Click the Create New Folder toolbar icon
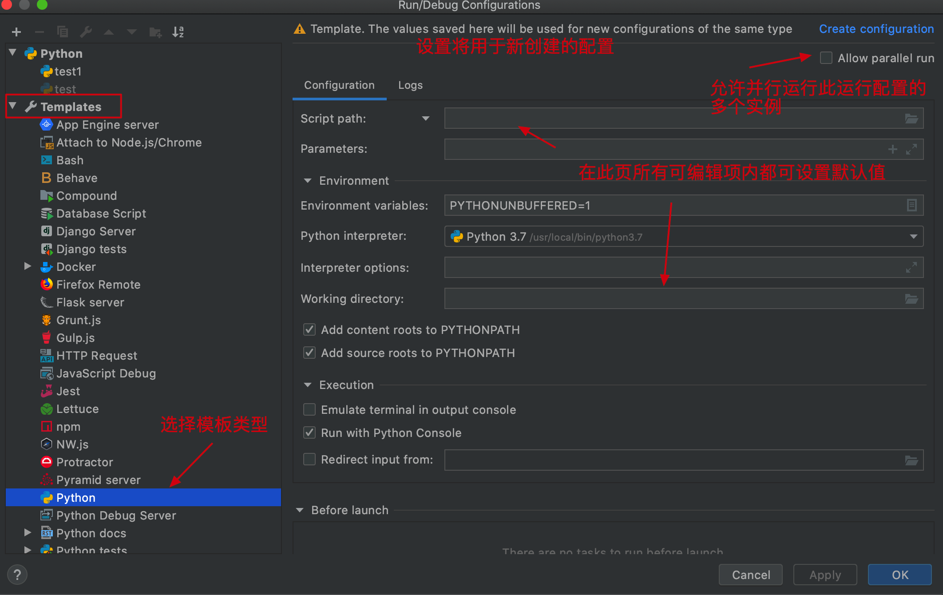 pos(155,32)
